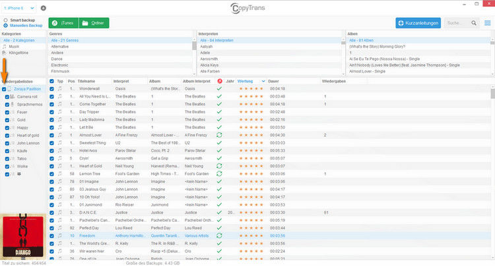
Task: Click the Django album artwork thumbnail
Action: point(23,236)
